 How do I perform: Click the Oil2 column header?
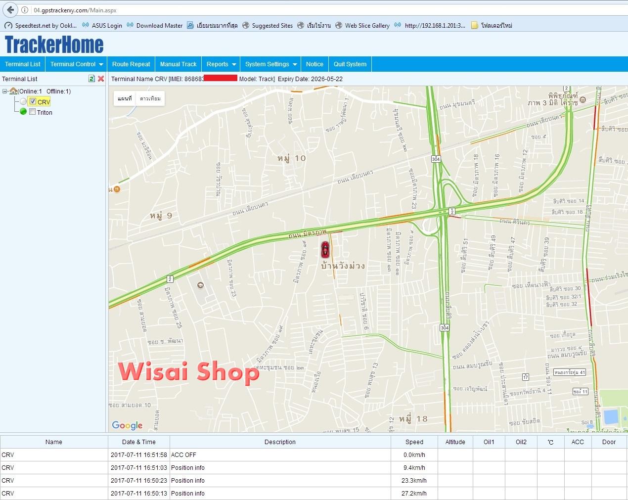[x=521, y=442]
